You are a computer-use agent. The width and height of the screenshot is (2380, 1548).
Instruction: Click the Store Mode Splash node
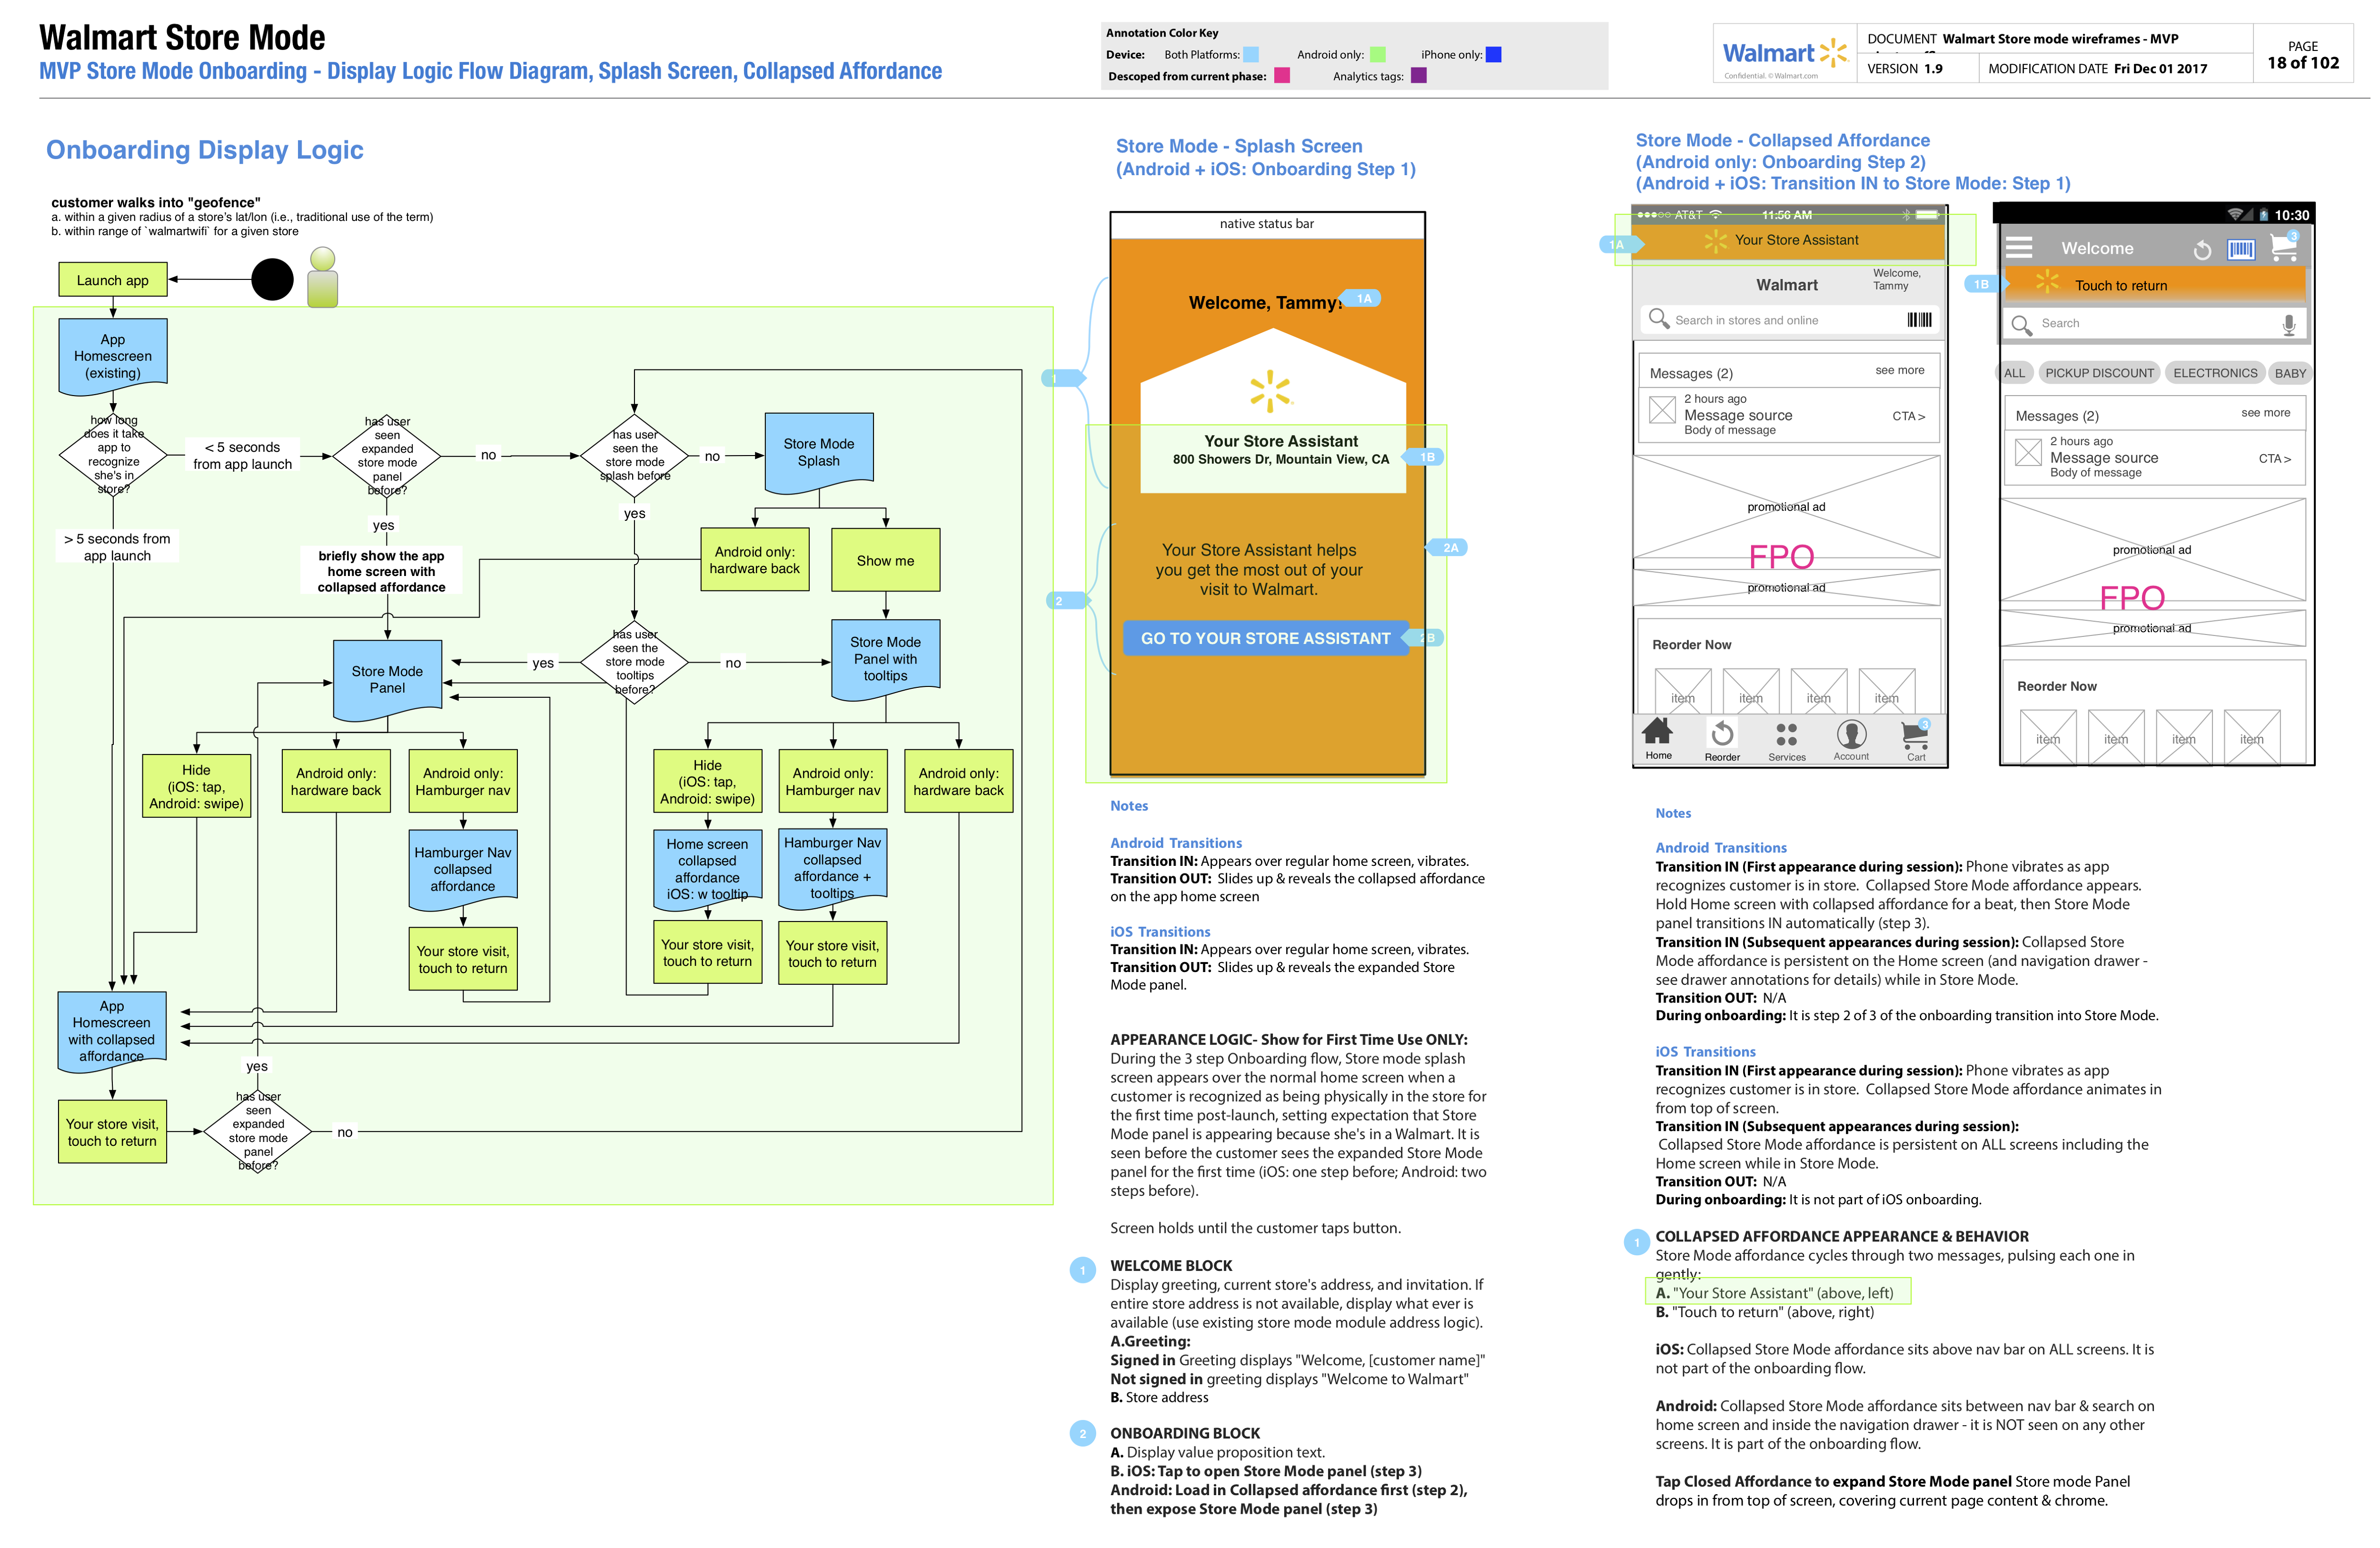pos(819,452)
